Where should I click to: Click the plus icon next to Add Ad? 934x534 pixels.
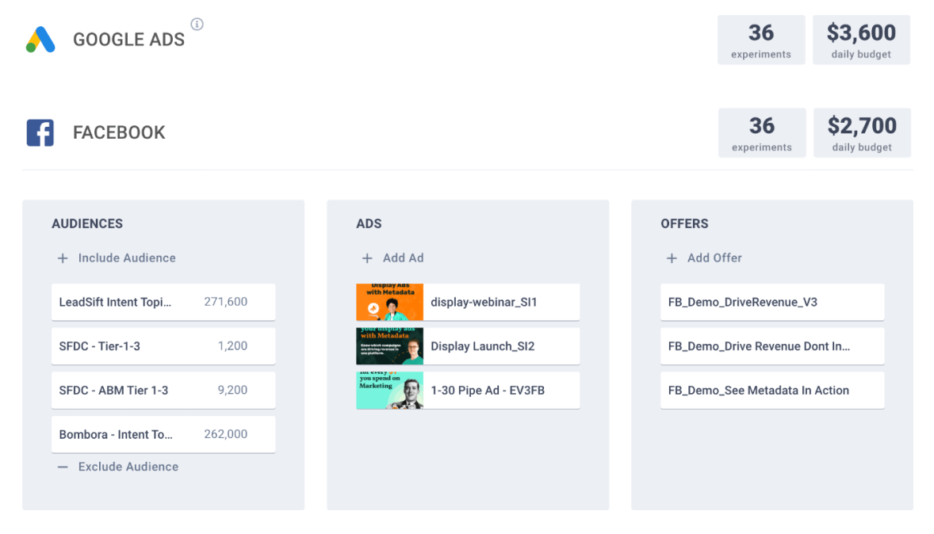tap(367, 258)
